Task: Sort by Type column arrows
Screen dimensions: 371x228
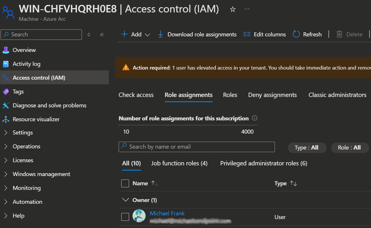Action: coord(293,183)
